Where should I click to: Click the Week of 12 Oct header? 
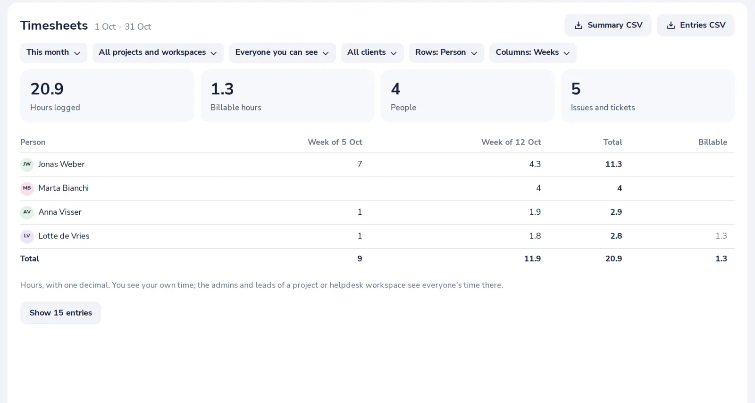pyautogui.click(x=511, y=142)
